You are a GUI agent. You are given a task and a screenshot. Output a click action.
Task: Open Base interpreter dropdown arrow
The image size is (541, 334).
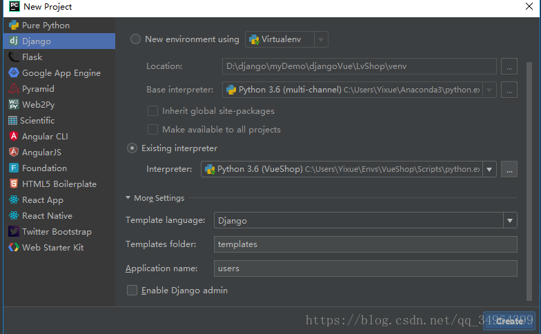click(x=489, y=90)
